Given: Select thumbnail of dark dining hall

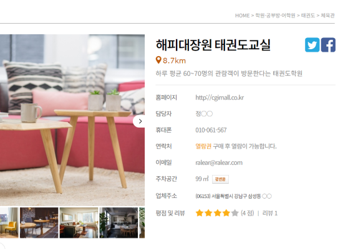Looking at the screenshot, I should [118, 223].
